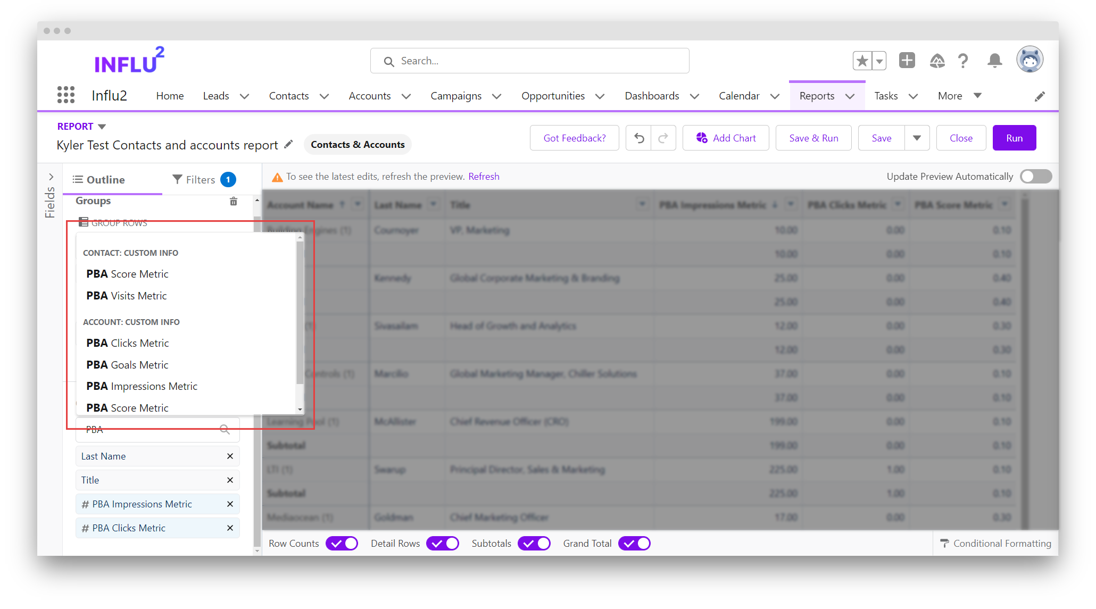Click the notifications bell icon
1096x609 pixels.
[994, 61]
